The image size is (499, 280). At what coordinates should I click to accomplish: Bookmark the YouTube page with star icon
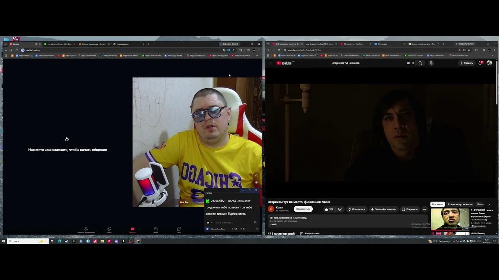469,50
